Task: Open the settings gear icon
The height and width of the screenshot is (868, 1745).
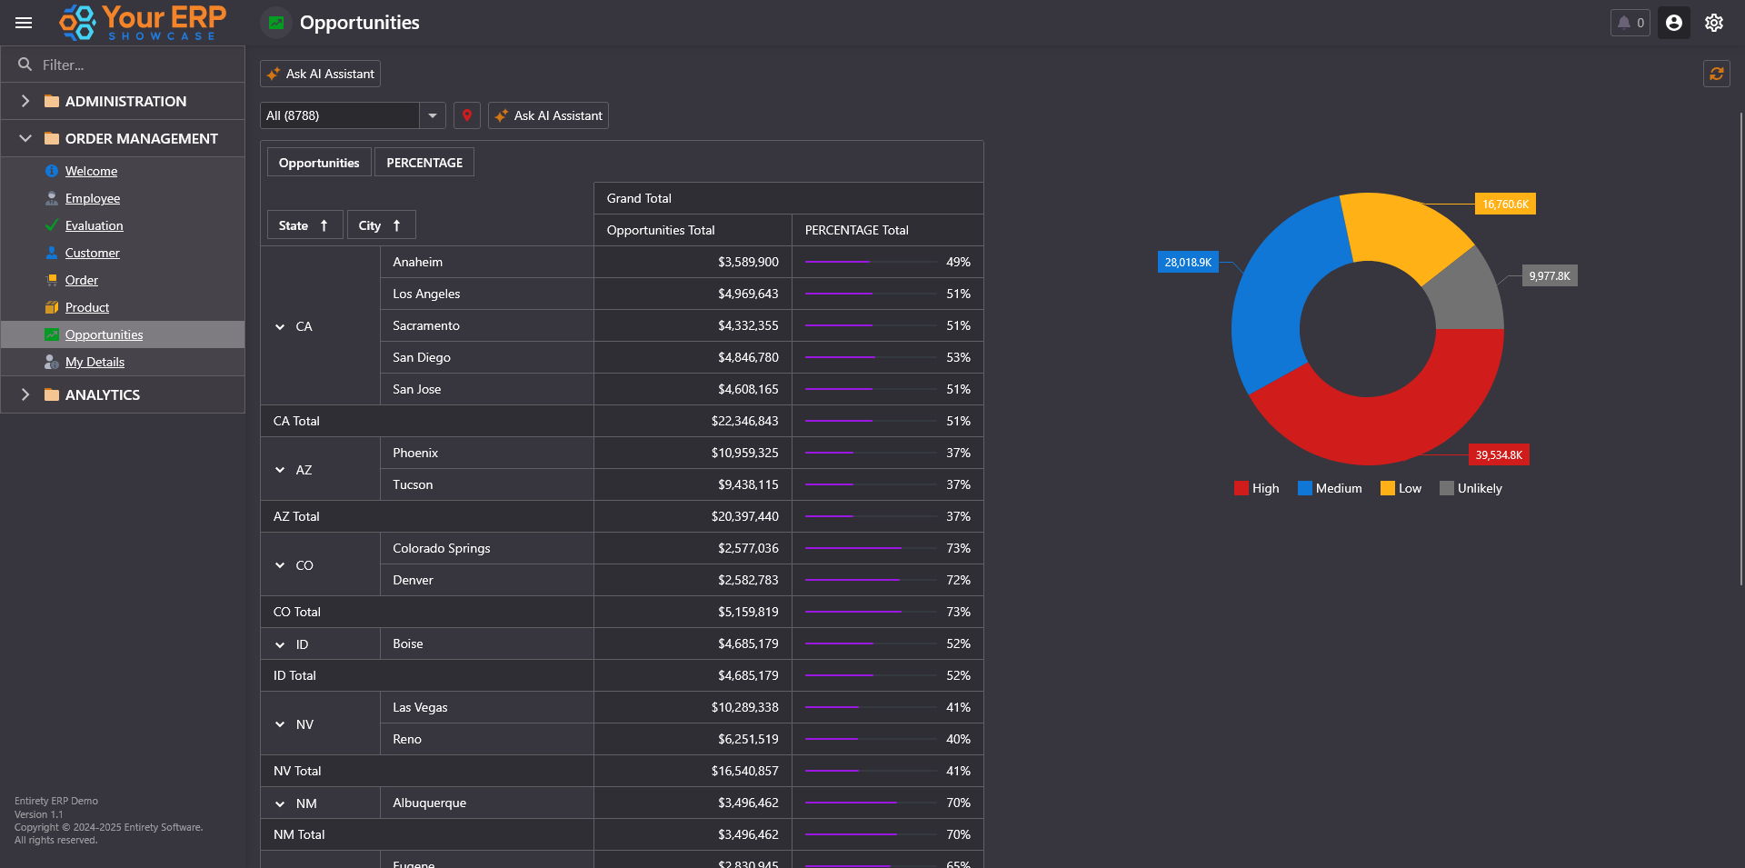Action: pyautogui.click(x=1713, y=23)
